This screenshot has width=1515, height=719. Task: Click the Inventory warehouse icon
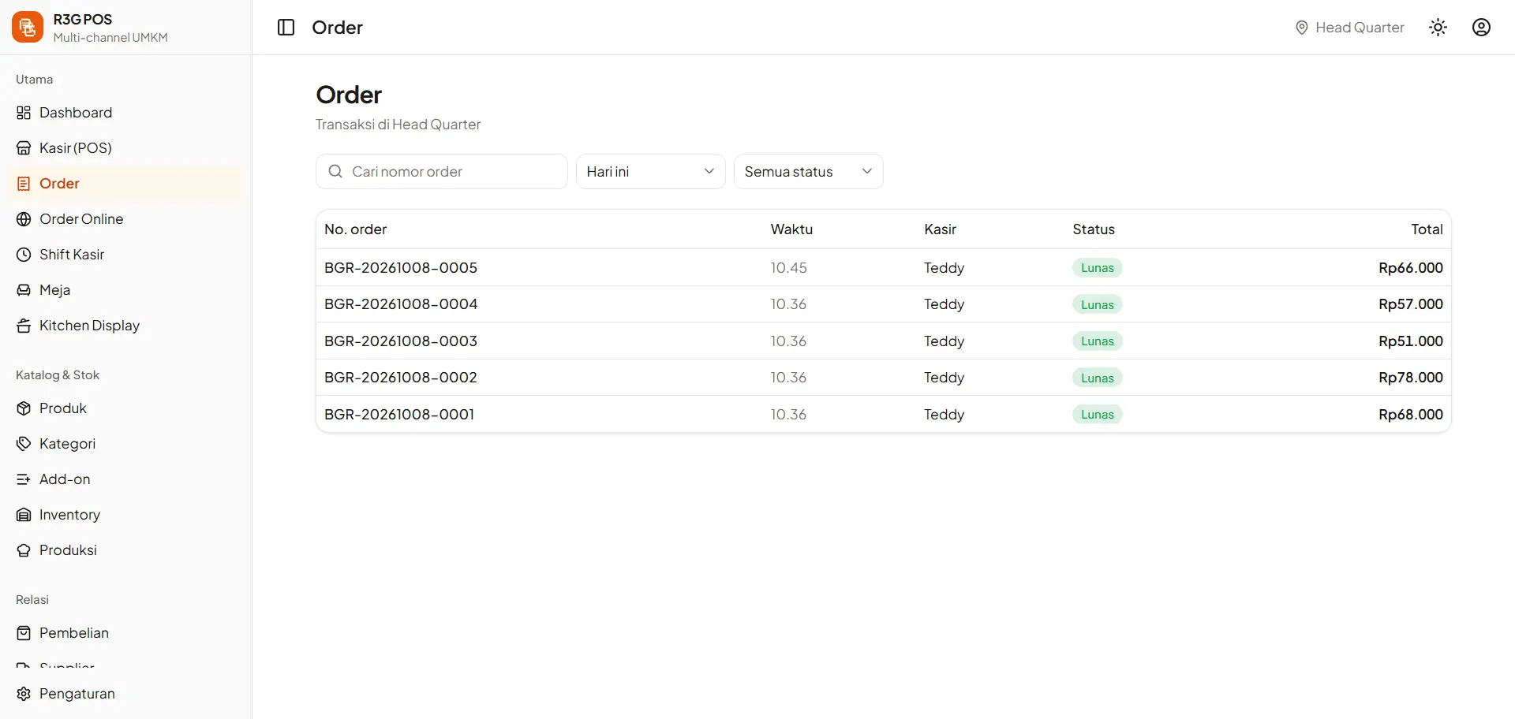click(24, 515)
